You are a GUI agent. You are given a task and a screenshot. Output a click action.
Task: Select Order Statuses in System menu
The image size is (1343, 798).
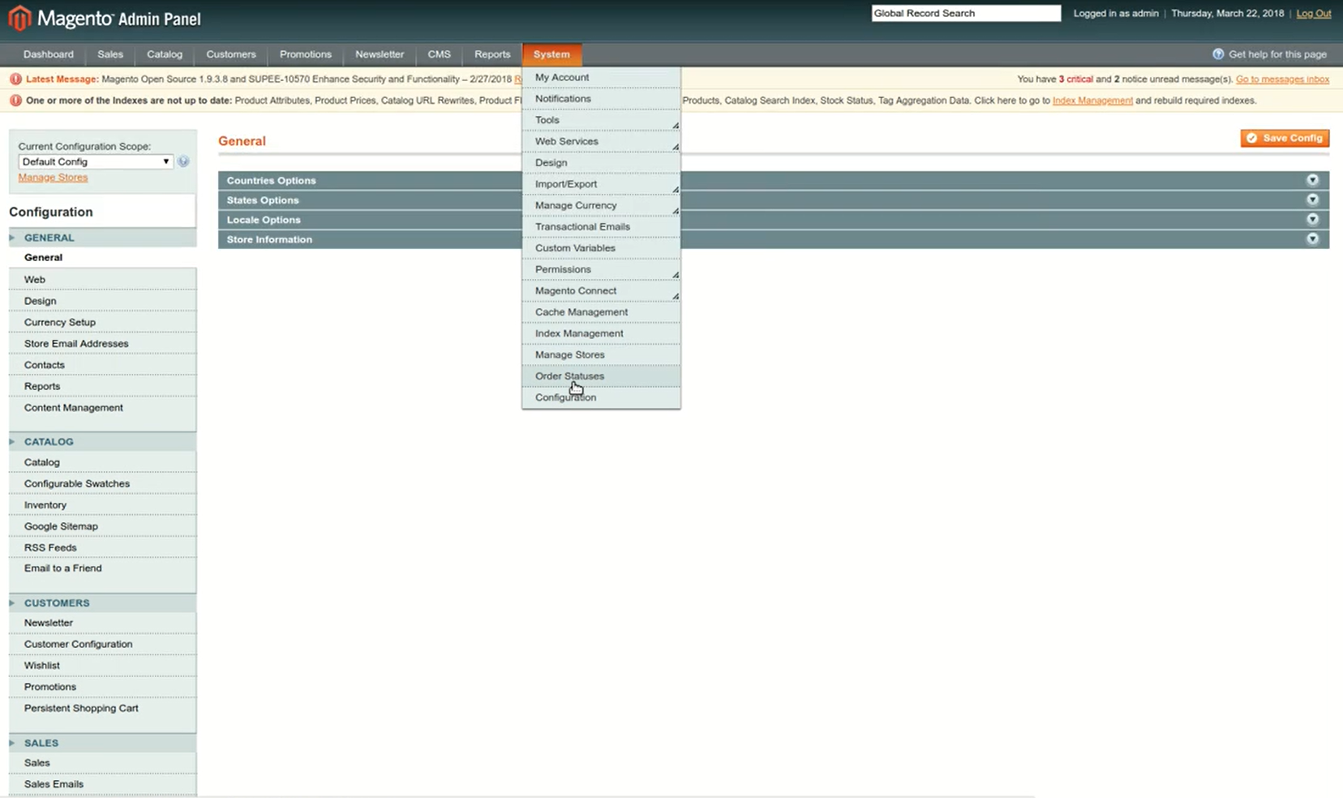(569, 376)
